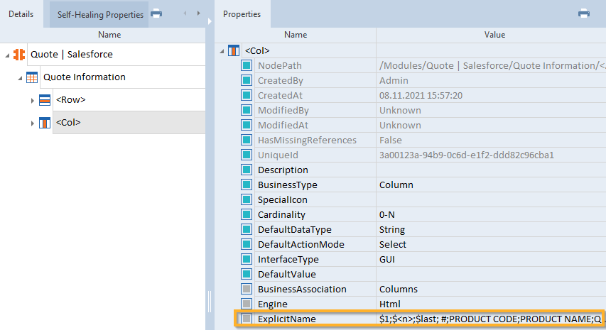
Task: Collapse the Quote | Salesforce module node
Action: coord(7,55)
